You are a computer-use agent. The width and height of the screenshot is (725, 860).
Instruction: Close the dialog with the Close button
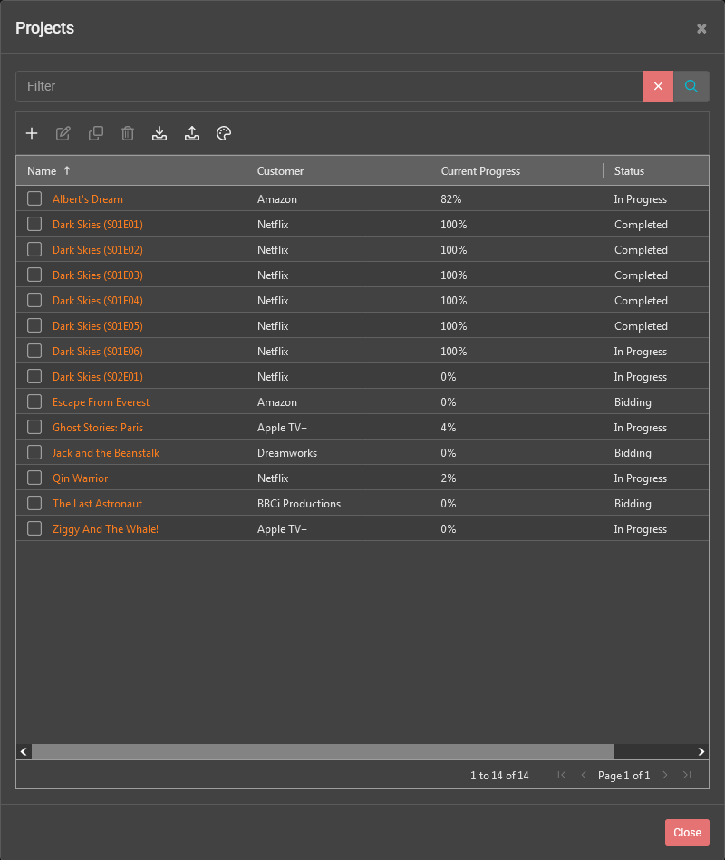coord(687,832)
